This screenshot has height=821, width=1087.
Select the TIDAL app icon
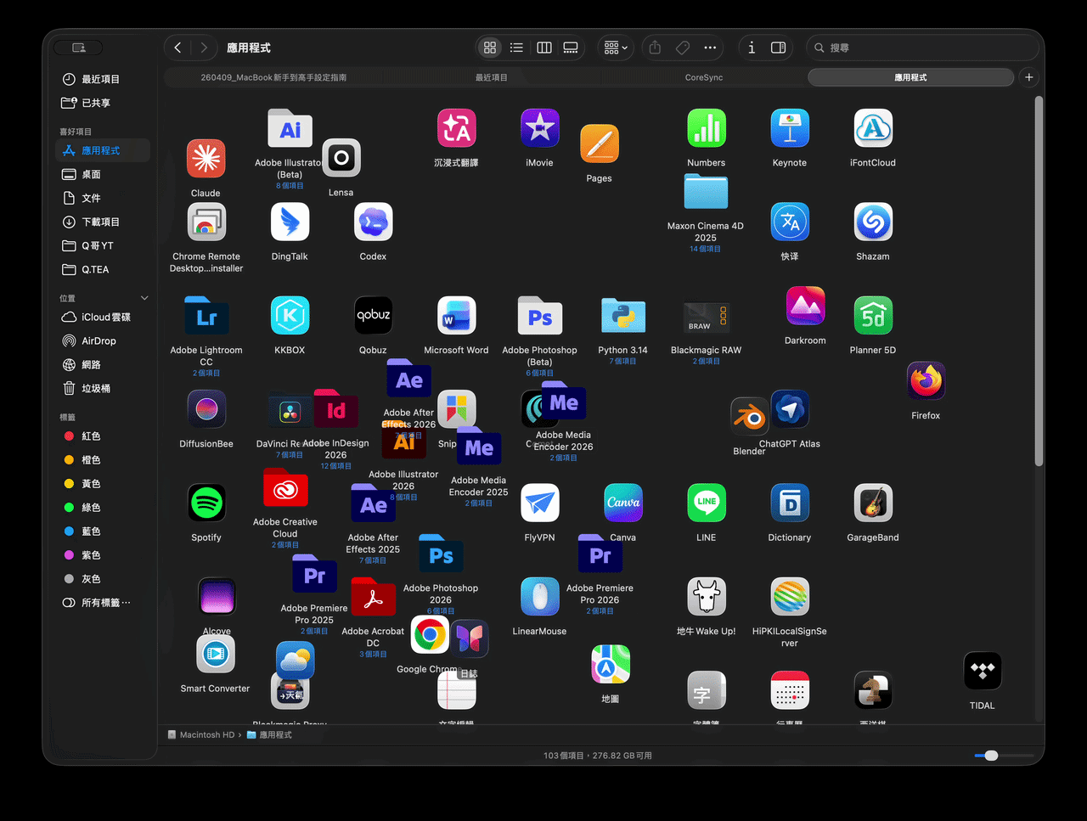click(983, 672)
